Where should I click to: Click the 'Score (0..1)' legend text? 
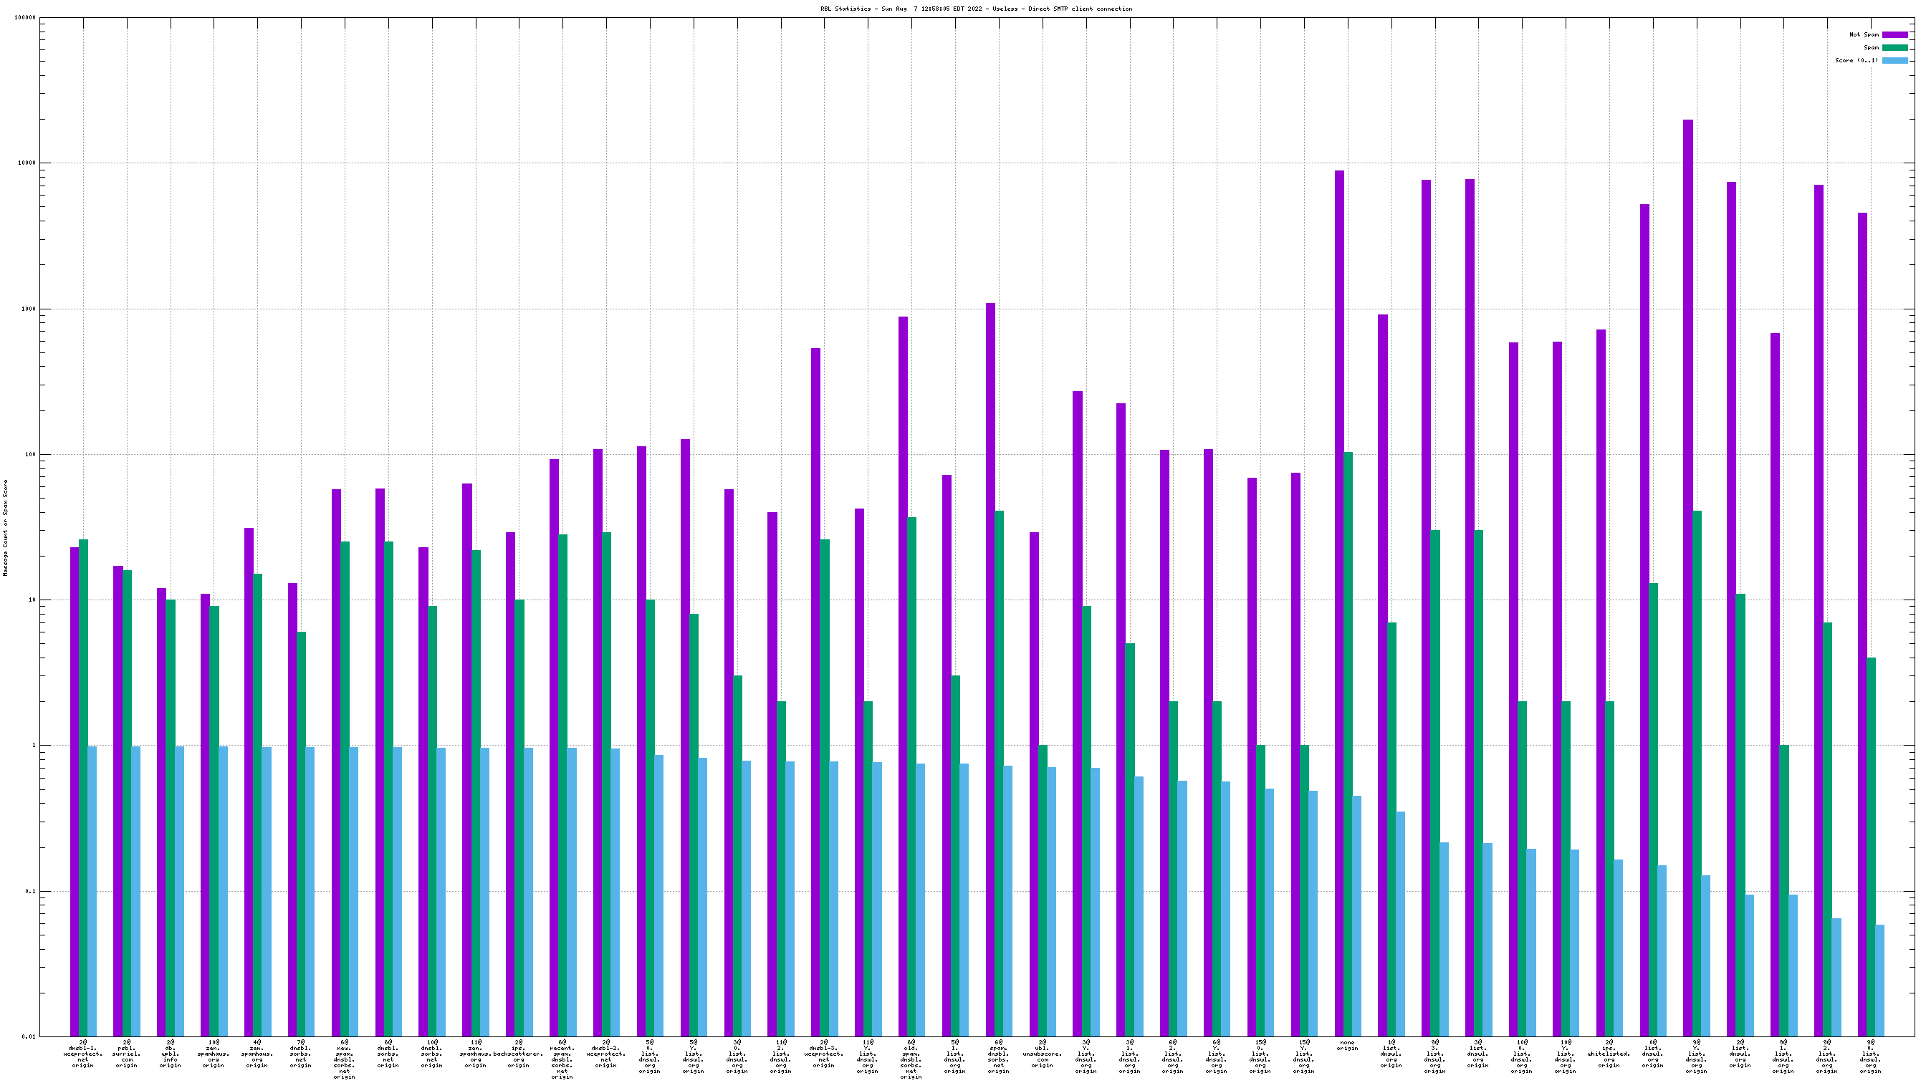point(1856,59)
